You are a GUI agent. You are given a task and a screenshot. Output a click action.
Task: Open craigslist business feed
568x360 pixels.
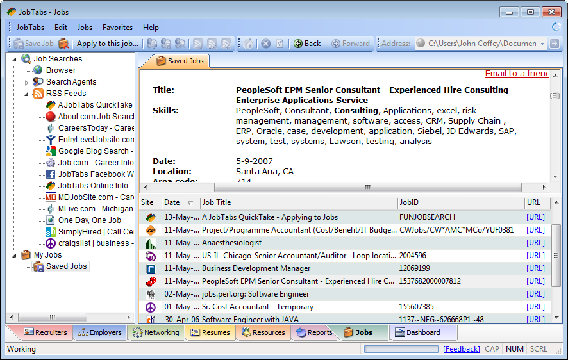(x=96, y=243)
